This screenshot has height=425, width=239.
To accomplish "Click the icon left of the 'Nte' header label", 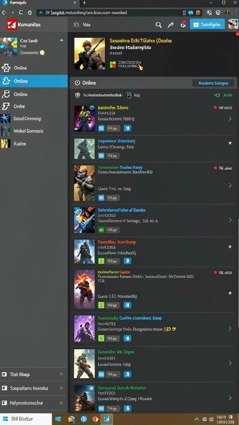I will pos(76,24).
